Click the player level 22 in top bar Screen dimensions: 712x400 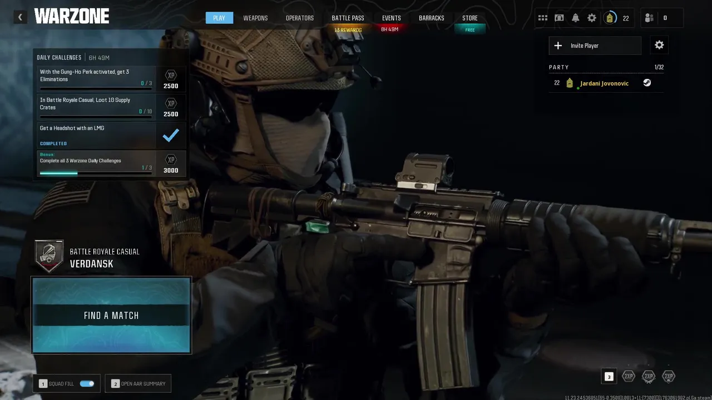626,18
